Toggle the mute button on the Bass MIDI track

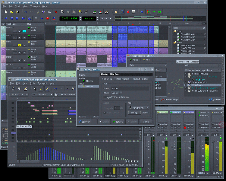tap(20, 45)
